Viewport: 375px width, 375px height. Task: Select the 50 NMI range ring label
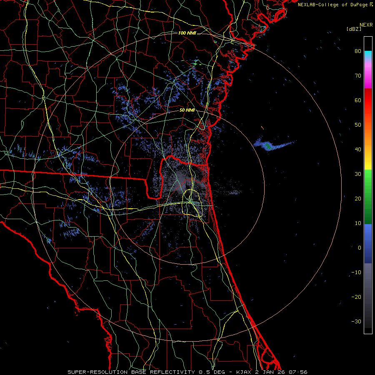[x=187, y=110]
